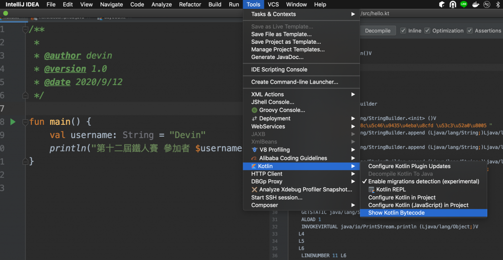Click the Deployment arrows icon
503x260 pixels.
tap(254, 118)
